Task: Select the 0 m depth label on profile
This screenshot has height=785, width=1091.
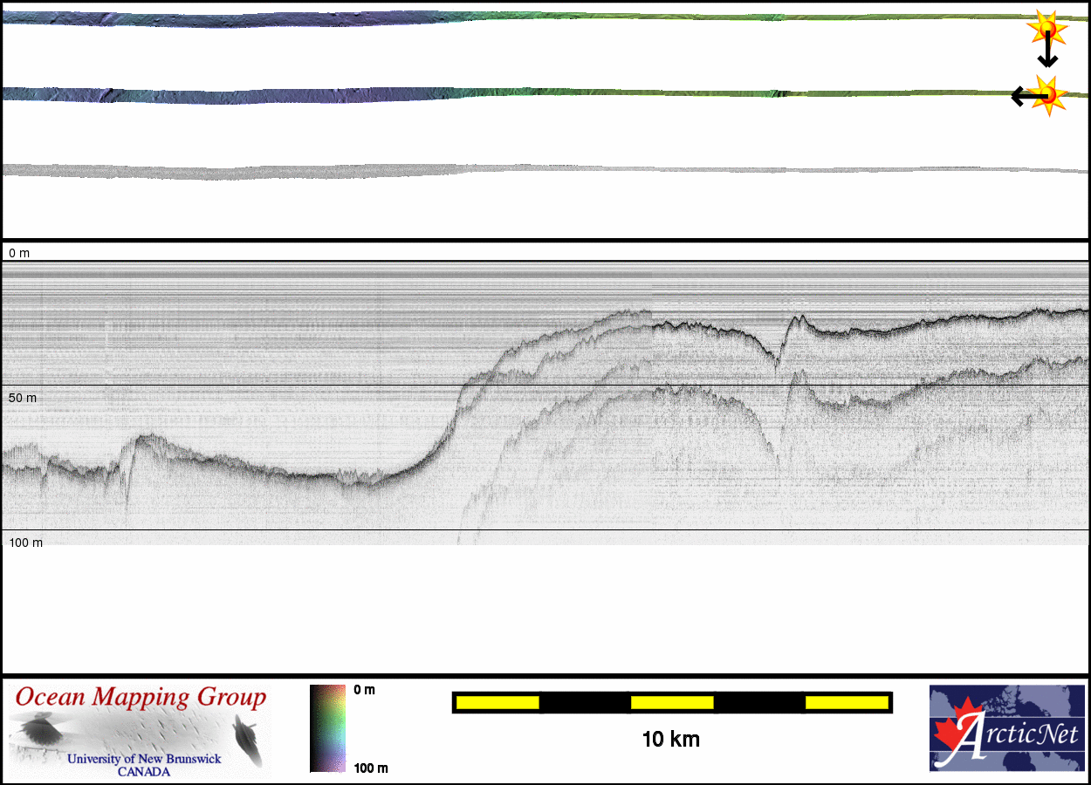Action: click(x=19, y=253)
